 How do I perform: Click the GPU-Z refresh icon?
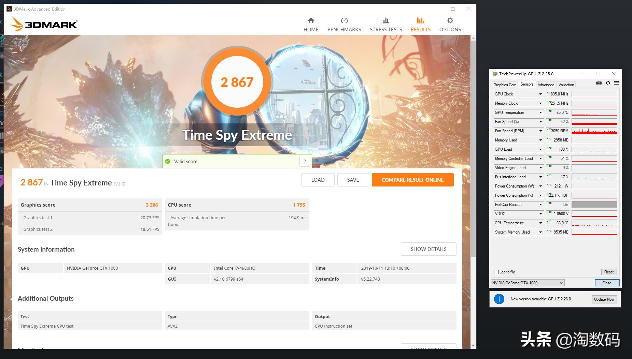coord(608,83)
